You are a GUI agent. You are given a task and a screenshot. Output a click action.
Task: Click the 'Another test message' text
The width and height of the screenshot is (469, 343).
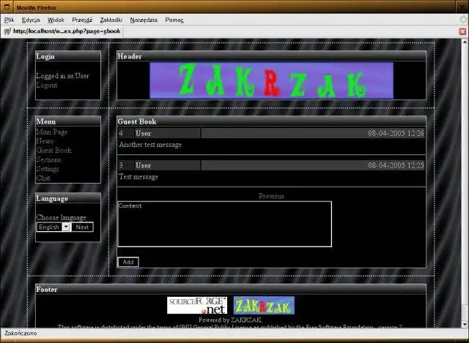pyautogui.click(x=150, y=145)
